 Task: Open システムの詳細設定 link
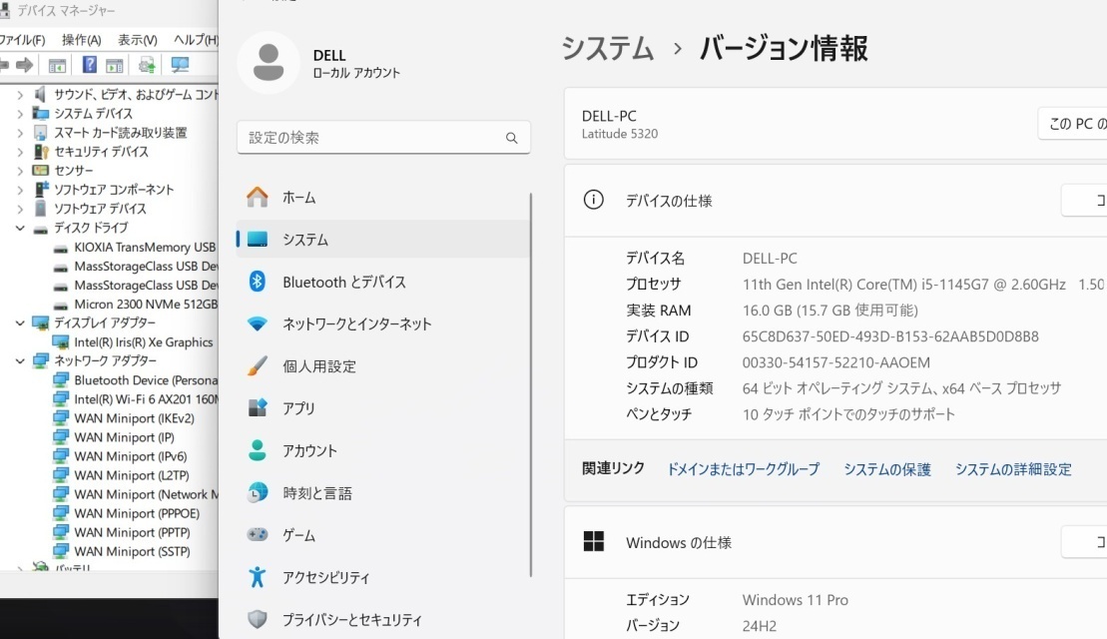pos(1013,469)
